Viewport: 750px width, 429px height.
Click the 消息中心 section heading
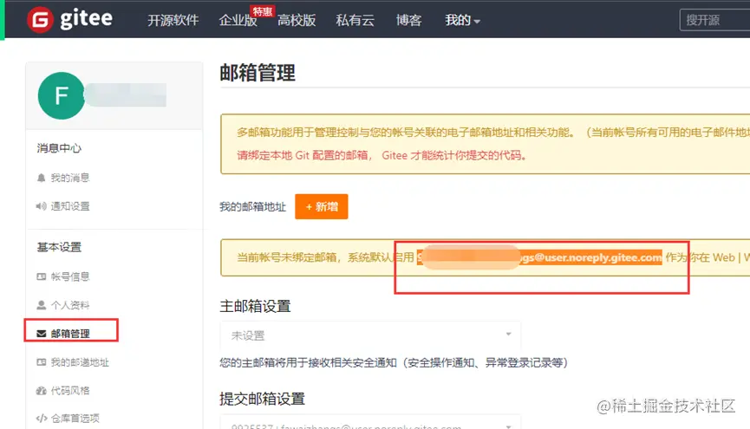[x=59, y=148]
